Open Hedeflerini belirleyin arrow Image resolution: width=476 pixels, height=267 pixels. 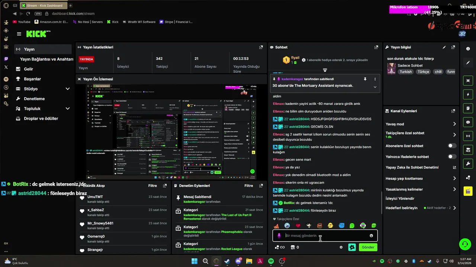(454, 208)
